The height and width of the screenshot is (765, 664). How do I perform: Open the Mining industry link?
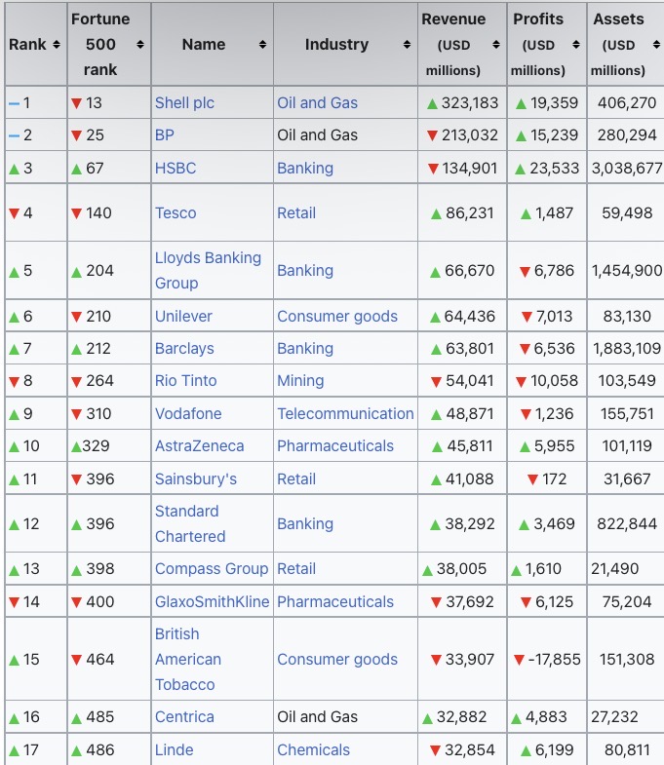click(x=300, y=381)
